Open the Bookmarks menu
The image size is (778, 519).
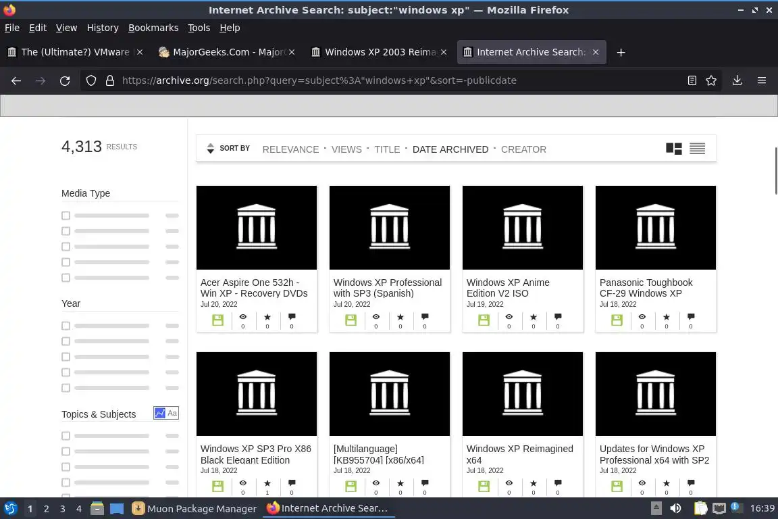tap(153, 28)
